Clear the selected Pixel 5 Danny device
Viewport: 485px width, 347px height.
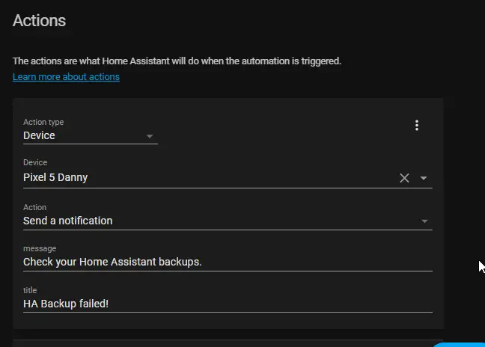coord(404,178)
